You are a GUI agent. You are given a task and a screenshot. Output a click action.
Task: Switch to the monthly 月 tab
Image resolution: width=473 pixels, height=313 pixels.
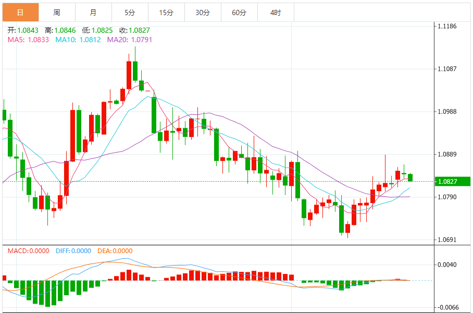94,12
